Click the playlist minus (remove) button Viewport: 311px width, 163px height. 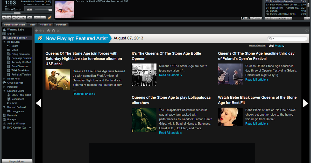273,18
